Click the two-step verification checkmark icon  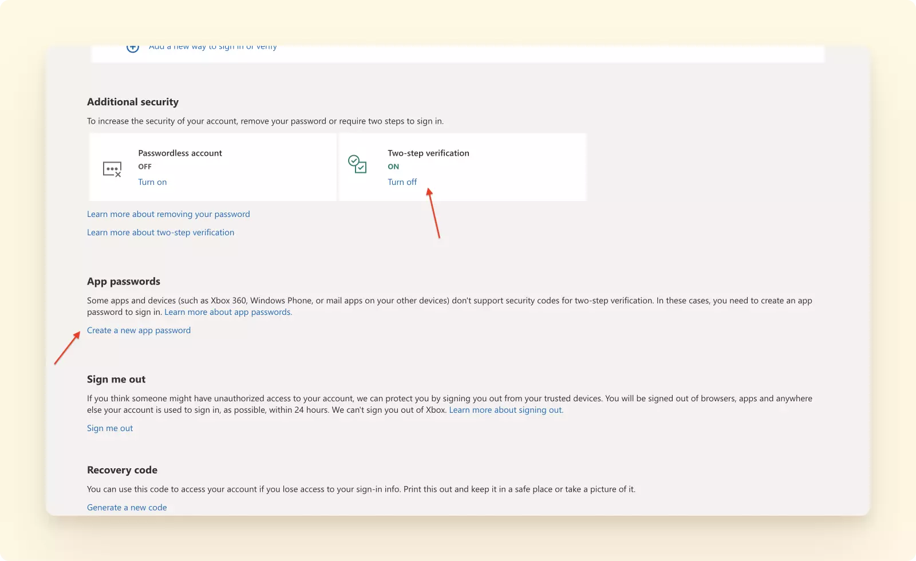point(358,165)
